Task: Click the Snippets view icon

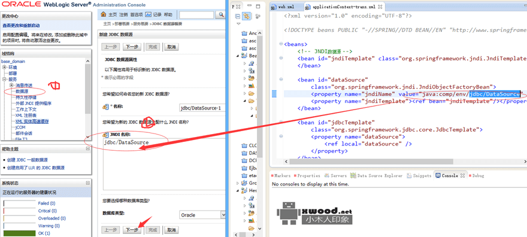Action: coord(410,175)
